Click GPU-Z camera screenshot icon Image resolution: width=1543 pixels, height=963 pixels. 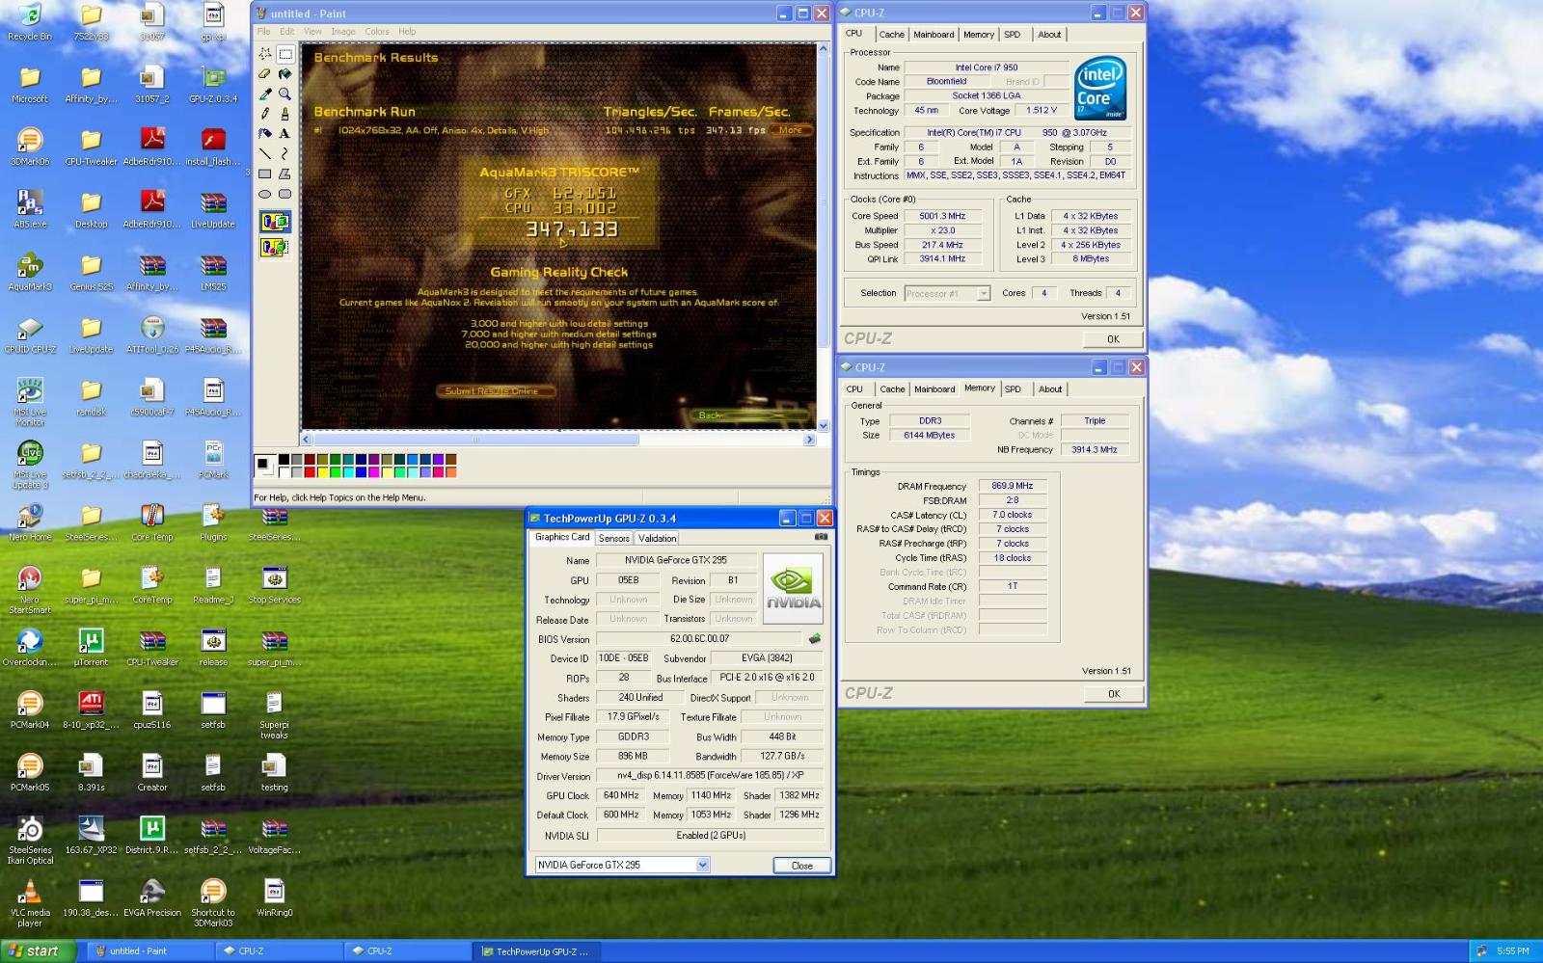tap(821, 537)
